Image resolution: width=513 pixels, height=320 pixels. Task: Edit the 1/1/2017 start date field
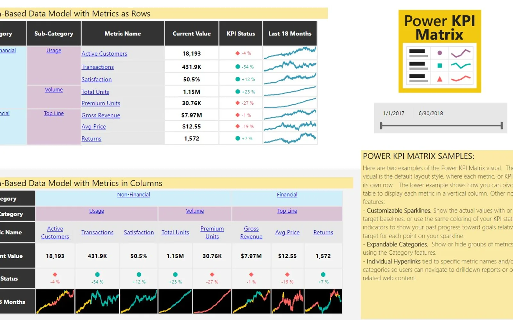(394, 113)
